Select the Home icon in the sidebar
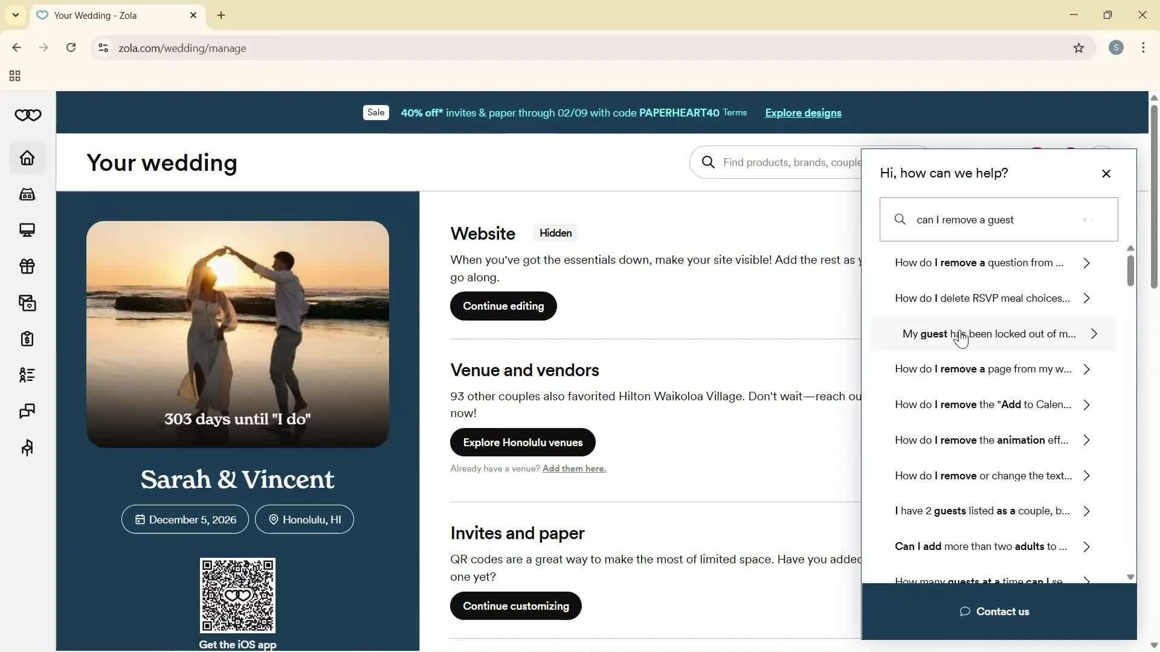The image size is (1160, 652). (27, 158)
